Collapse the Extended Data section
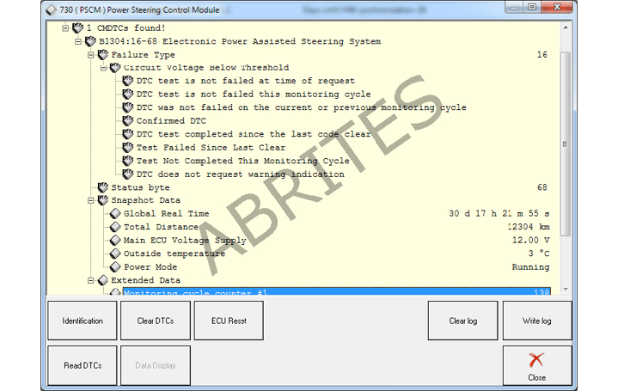The height and width of the screenshot is (391, 618). click(91, 280)
